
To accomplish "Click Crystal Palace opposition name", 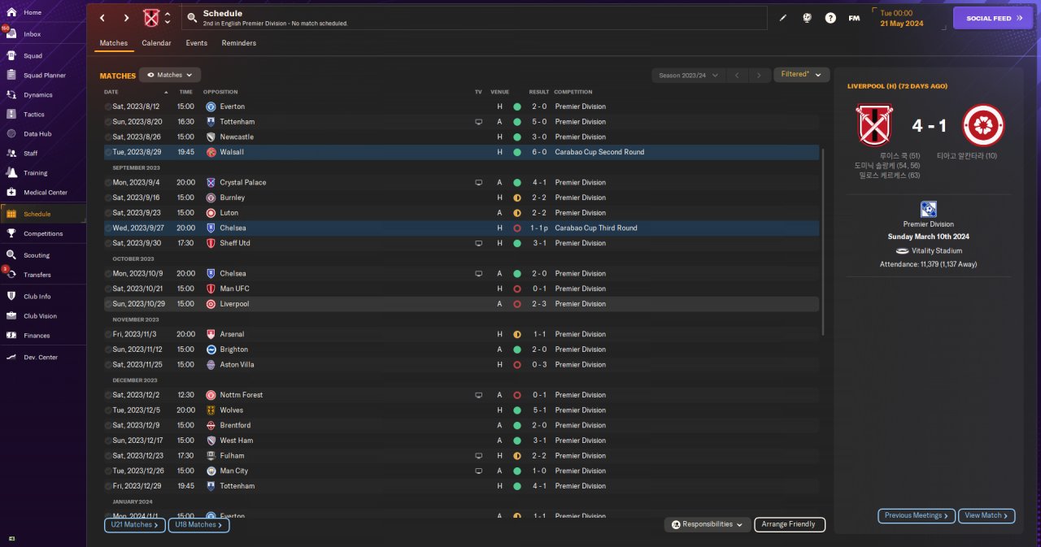I will click(242, 183).
